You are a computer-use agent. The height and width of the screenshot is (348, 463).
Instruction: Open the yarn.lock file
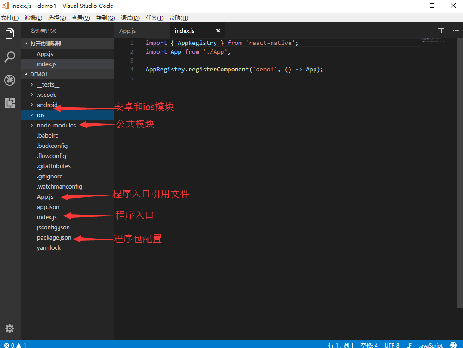(x=68, y=248)
